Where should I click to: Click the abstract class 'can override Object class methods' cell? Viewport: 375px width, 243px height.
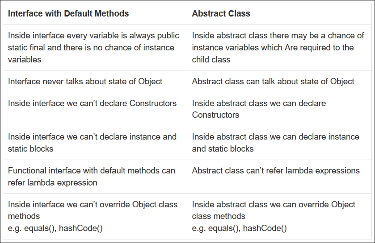tap(279, 216)
